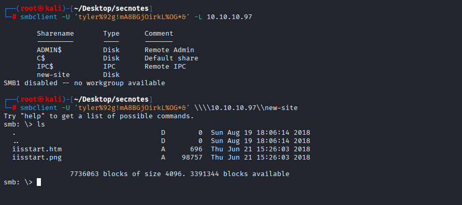The image size is (462, 205).
Task: Click the SMB1 disabled message line
Action: 84,83
